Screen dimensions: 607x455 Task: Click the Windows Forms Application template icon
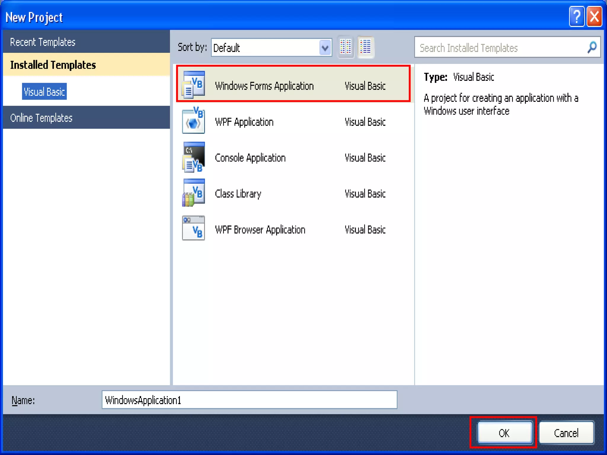coord(193,85)
